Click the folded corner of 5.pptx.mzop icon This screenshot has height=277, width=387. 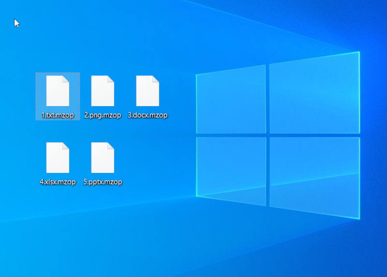(110, 146)
